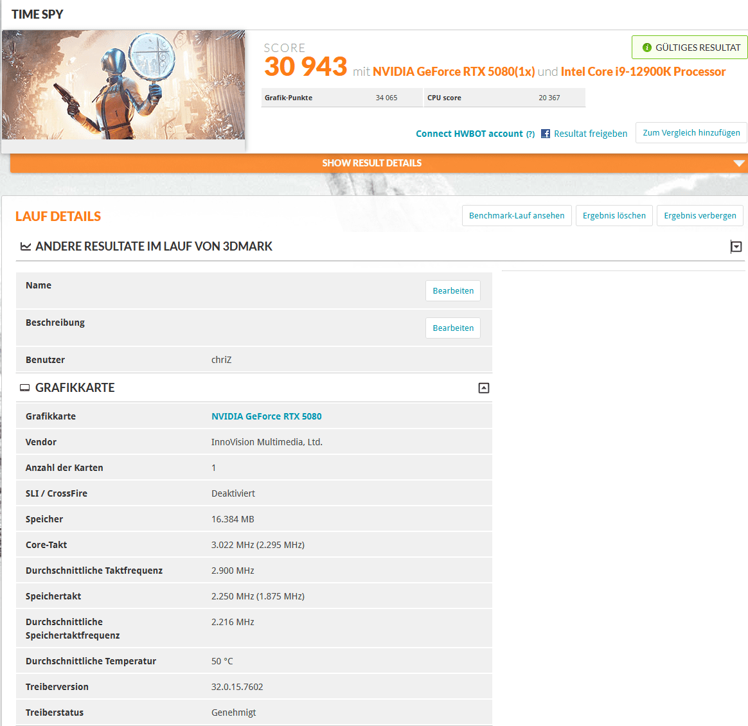Click vendor InnoVision Multimedia, Ltd.

[x=267, y=442]
